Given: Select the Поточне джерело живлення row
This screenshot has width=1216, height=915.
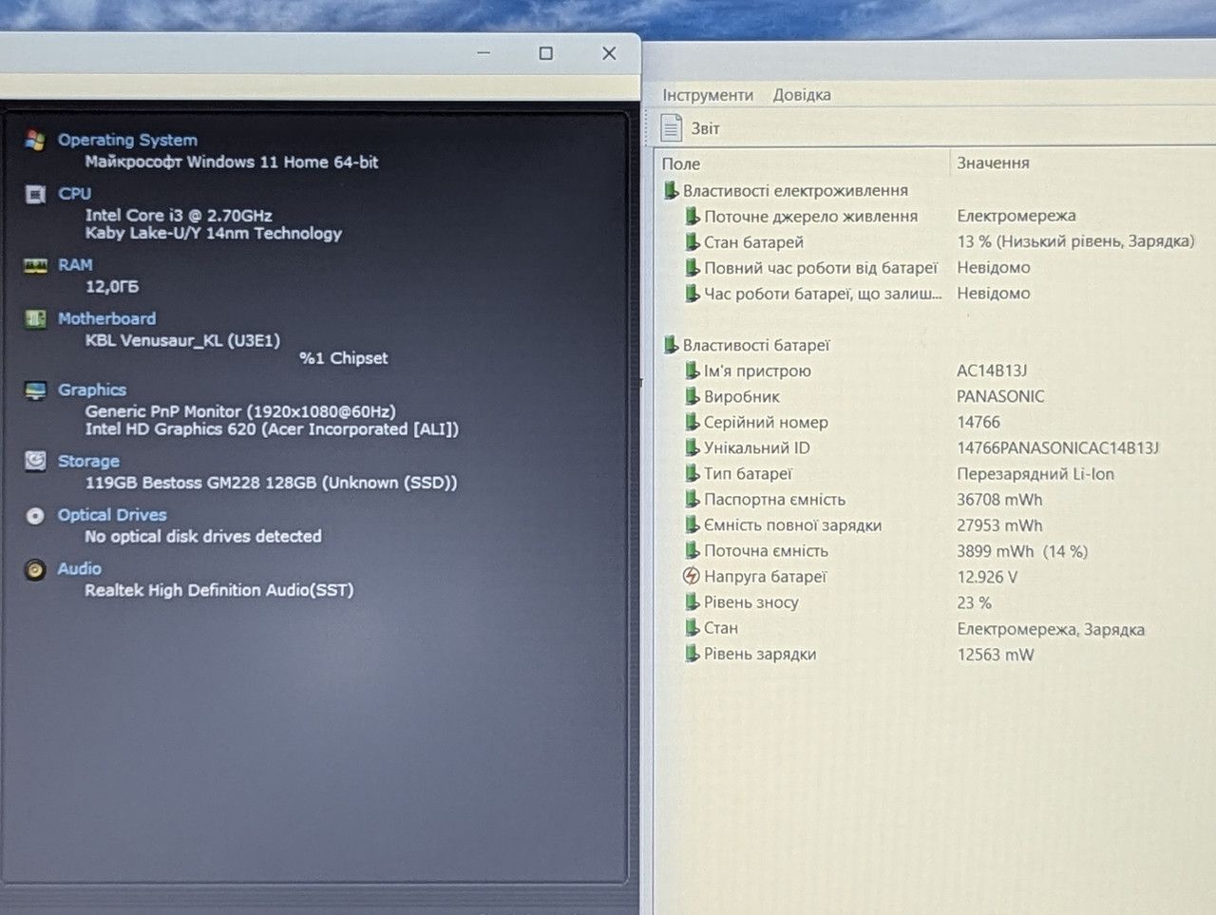Looking at the screenshot, I should coord(935,216).
